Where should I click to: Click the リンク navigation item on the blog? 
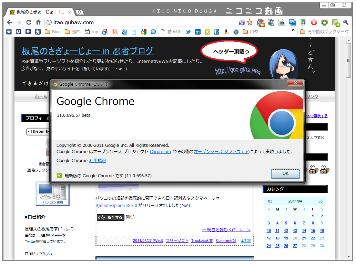click(x=312, y=96)
